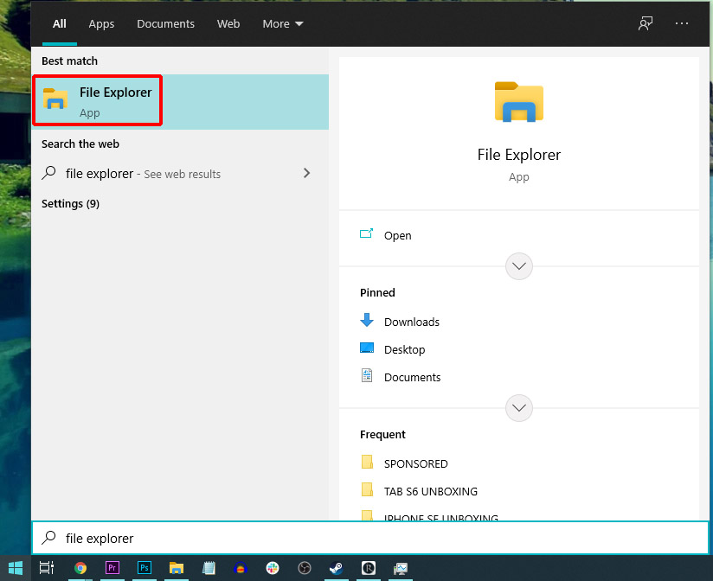Click the large File Explorer icon in the preview pane
The height and width of the screenshot is (581, 713).
click(x=519, y=102)
